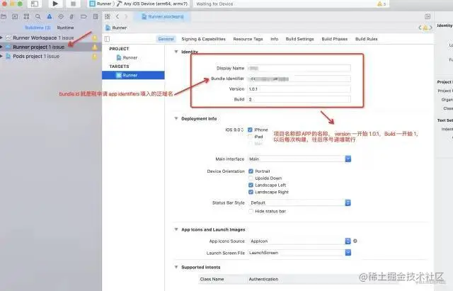
Task: Open the debug navigator icon
Action: [72, 17]
